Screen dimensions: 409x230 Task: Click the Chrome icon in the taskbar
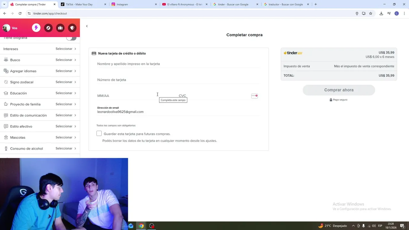pos(141,226)
